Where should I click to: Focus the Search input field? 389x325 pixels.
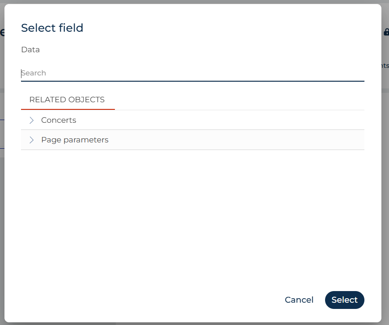click(x=193, y=73)
